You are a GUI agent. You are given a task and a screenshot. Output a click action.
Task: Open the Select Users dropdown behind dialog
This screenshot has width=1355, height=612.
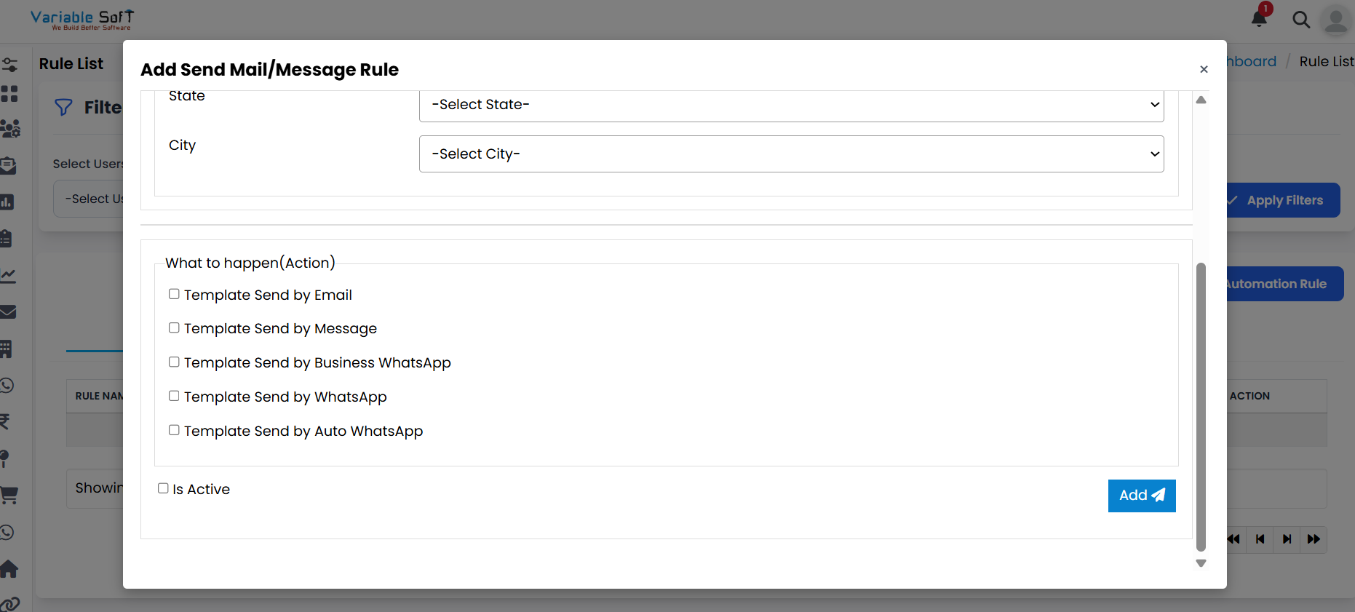pos(89,199)
